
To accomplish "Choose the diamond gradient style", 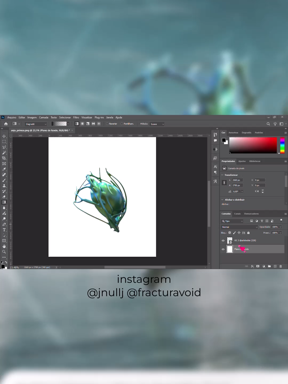I will click(x=99, y=124).
